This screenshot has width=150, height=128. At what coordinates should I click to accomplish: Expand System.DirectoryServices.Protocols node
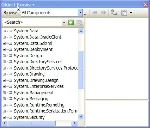tap(4, 68)
